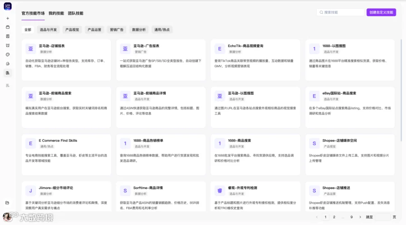
Task: Open the EchoTik-商品视频查询 skill title
Action: (245, 46)
